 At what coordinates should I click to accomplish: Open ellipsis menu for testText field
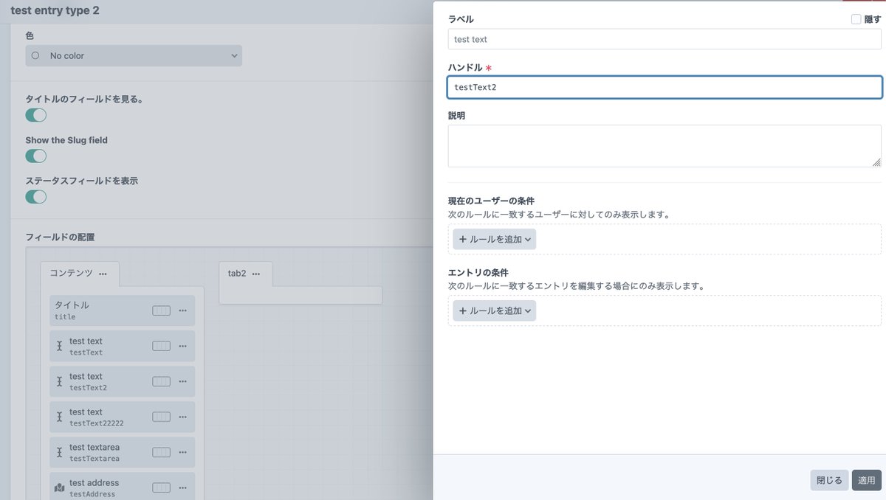tap(182, 346)
